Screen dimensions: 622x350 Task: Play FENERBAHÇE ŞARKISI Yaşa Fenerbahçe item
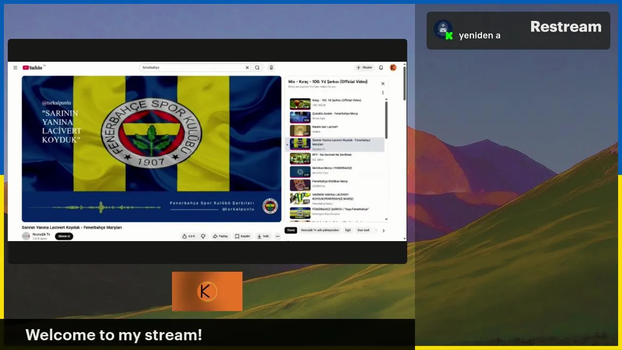click(335, 212)
